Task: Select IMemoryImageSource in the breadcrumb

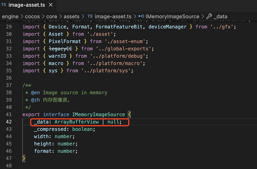Action: [172, 16]
